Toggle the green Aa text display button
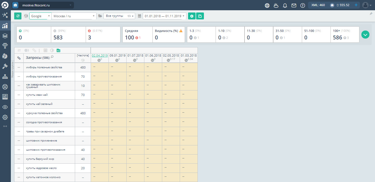This screenshot has height=182, width=375. pyautogui.click(x=58, y=50)
